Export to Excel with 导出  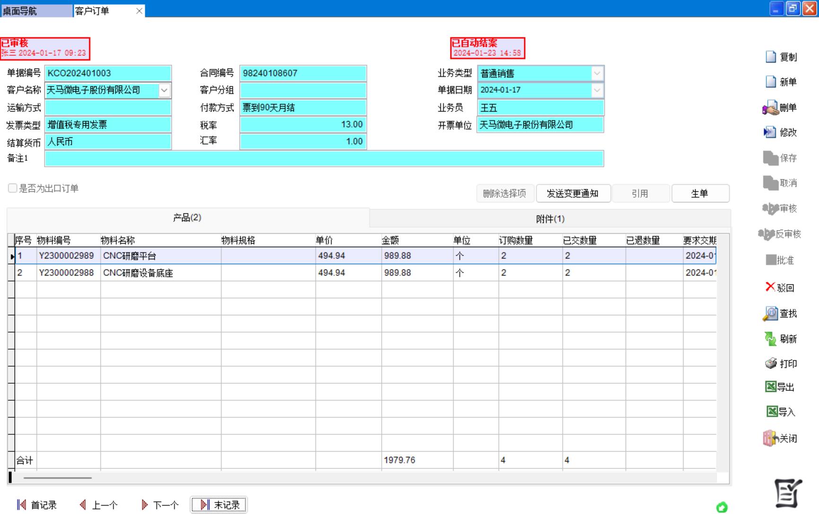pos(771,387)
